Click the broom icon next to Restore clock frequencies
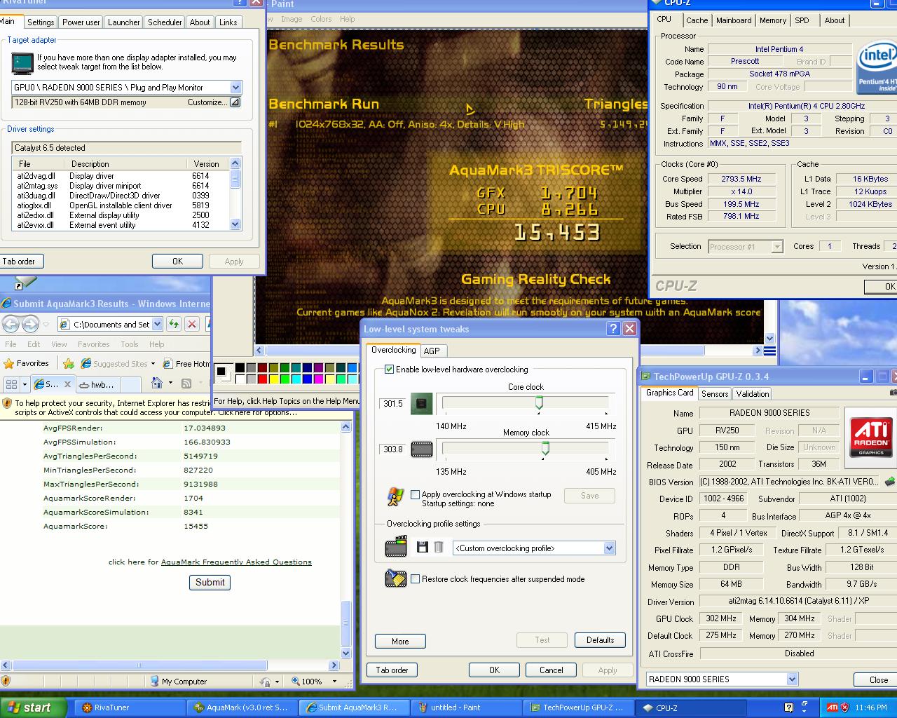897x718 pixels. pyautogui.click(x=396, y=578)
